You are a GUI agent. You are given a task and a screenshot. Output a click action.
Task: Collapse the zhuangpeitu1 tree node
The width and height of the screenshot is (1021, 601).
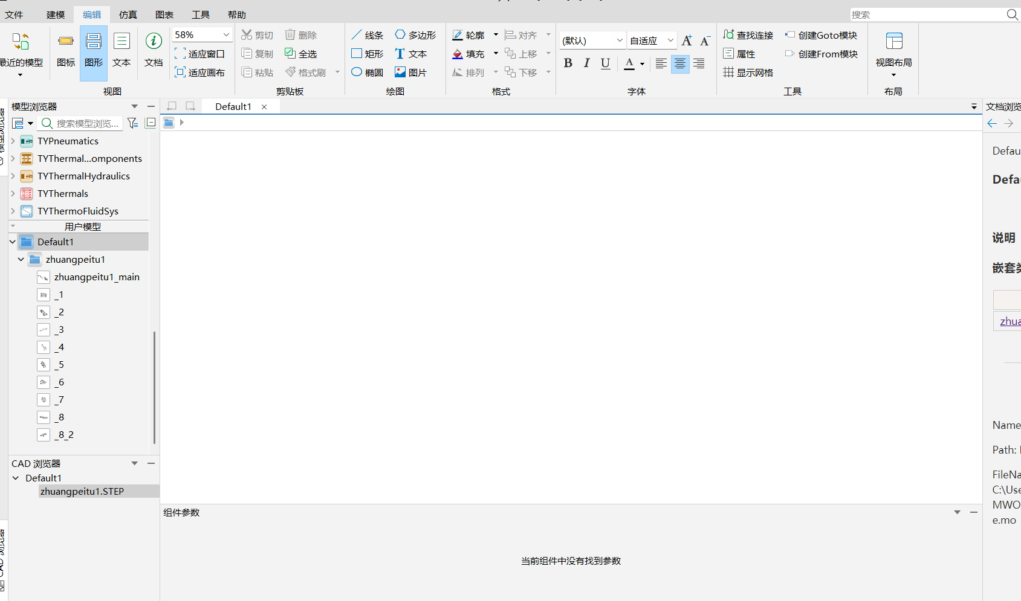pos(21,259)
